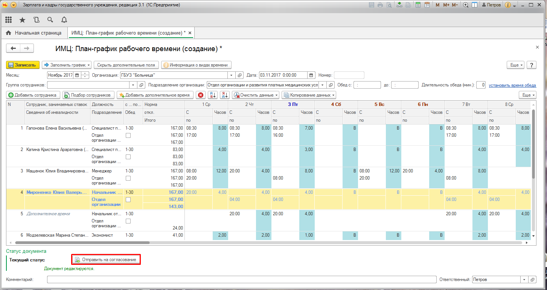The width and height of the screenshot is (547, 290).
Task: Open Заполнить график dropdown menu
Action: pos(66,65)
